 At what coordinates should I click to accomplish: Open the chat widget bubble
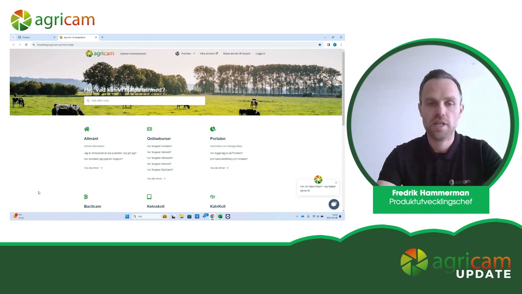[334, 204]
